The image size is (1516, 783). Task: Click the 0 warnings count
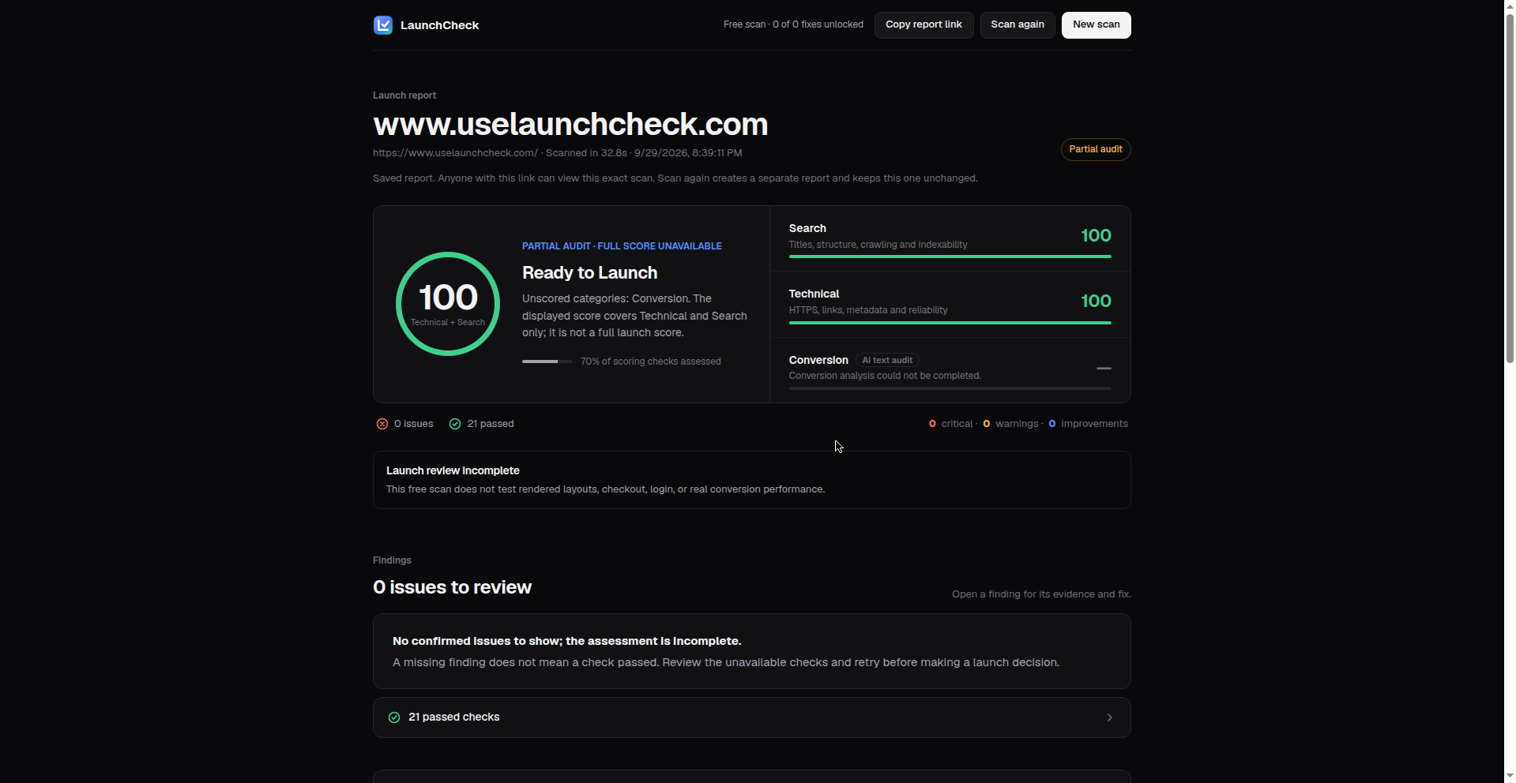(x=1010, y=424)
